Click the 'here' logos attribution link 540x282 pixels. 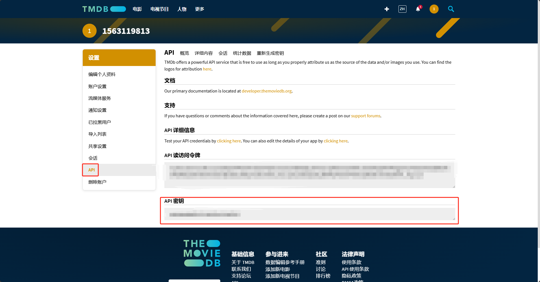pyautogui.click(x=207, y=69)
